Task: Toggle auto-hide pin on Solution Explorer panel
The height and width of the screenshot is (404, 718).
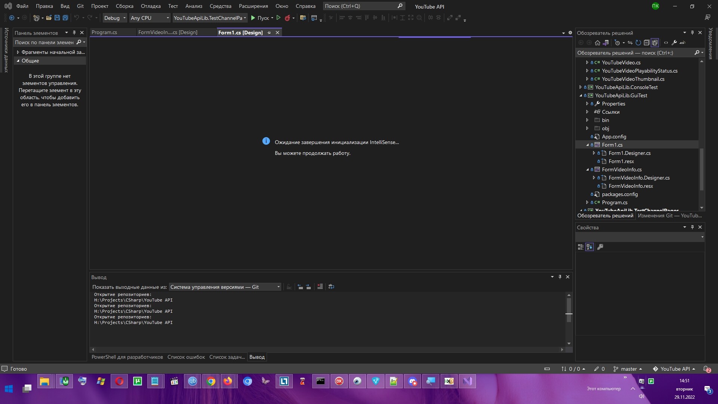Action: [x=692, y=33]
